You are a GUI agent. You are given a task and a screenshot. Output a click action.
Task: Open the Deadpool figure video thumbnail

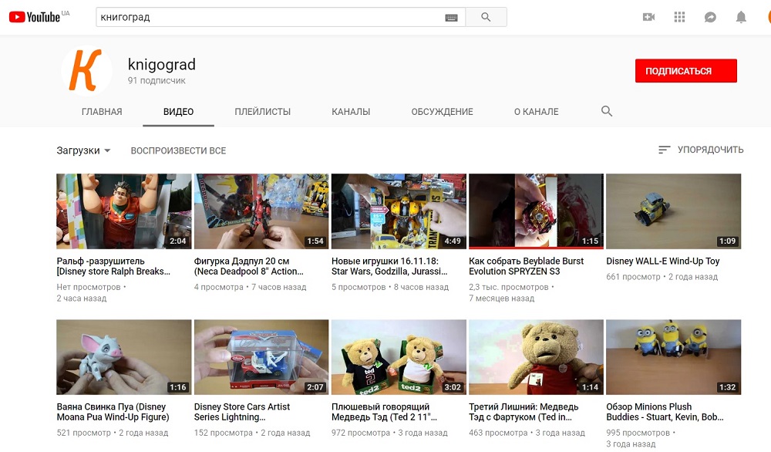click(261, 211)
